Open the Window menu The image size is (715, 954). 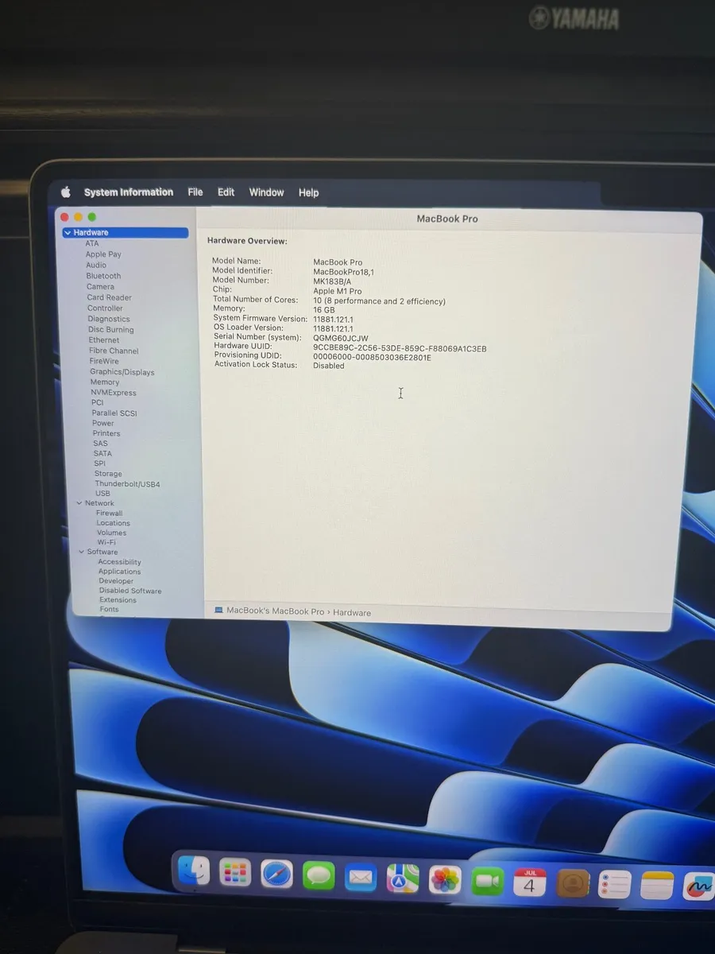point(266,192)
